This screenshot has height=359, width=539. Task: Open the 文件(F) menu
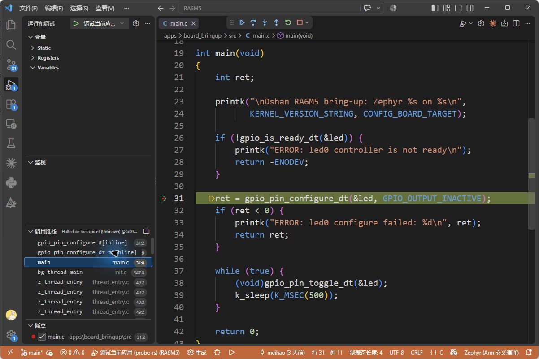click(29, 8)
